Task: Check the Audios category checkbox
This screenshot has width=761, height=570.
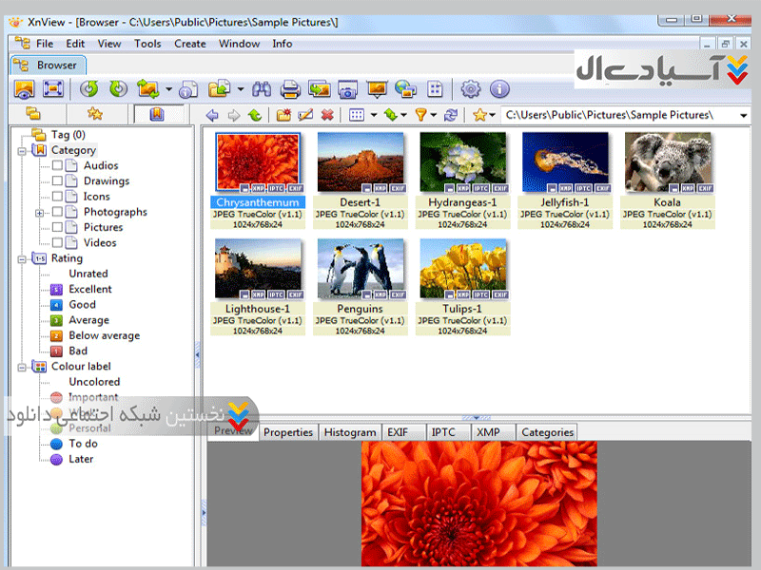Action: pyautogui.click(x=58, y=165)
